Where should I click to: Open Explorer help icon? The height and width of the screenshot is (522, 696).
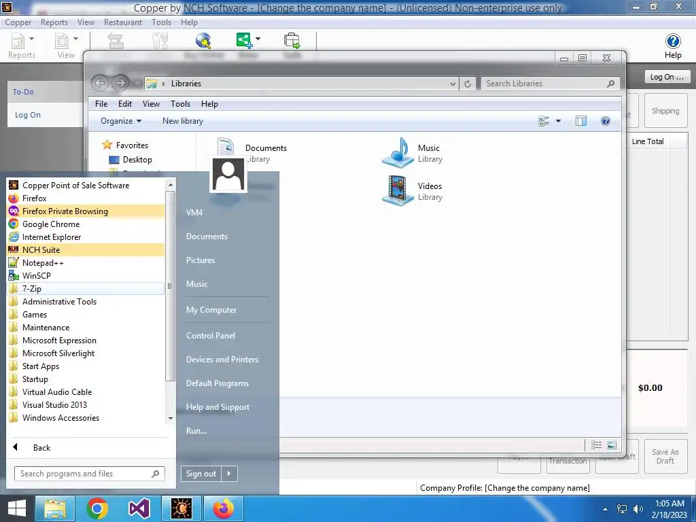[606, 121]
